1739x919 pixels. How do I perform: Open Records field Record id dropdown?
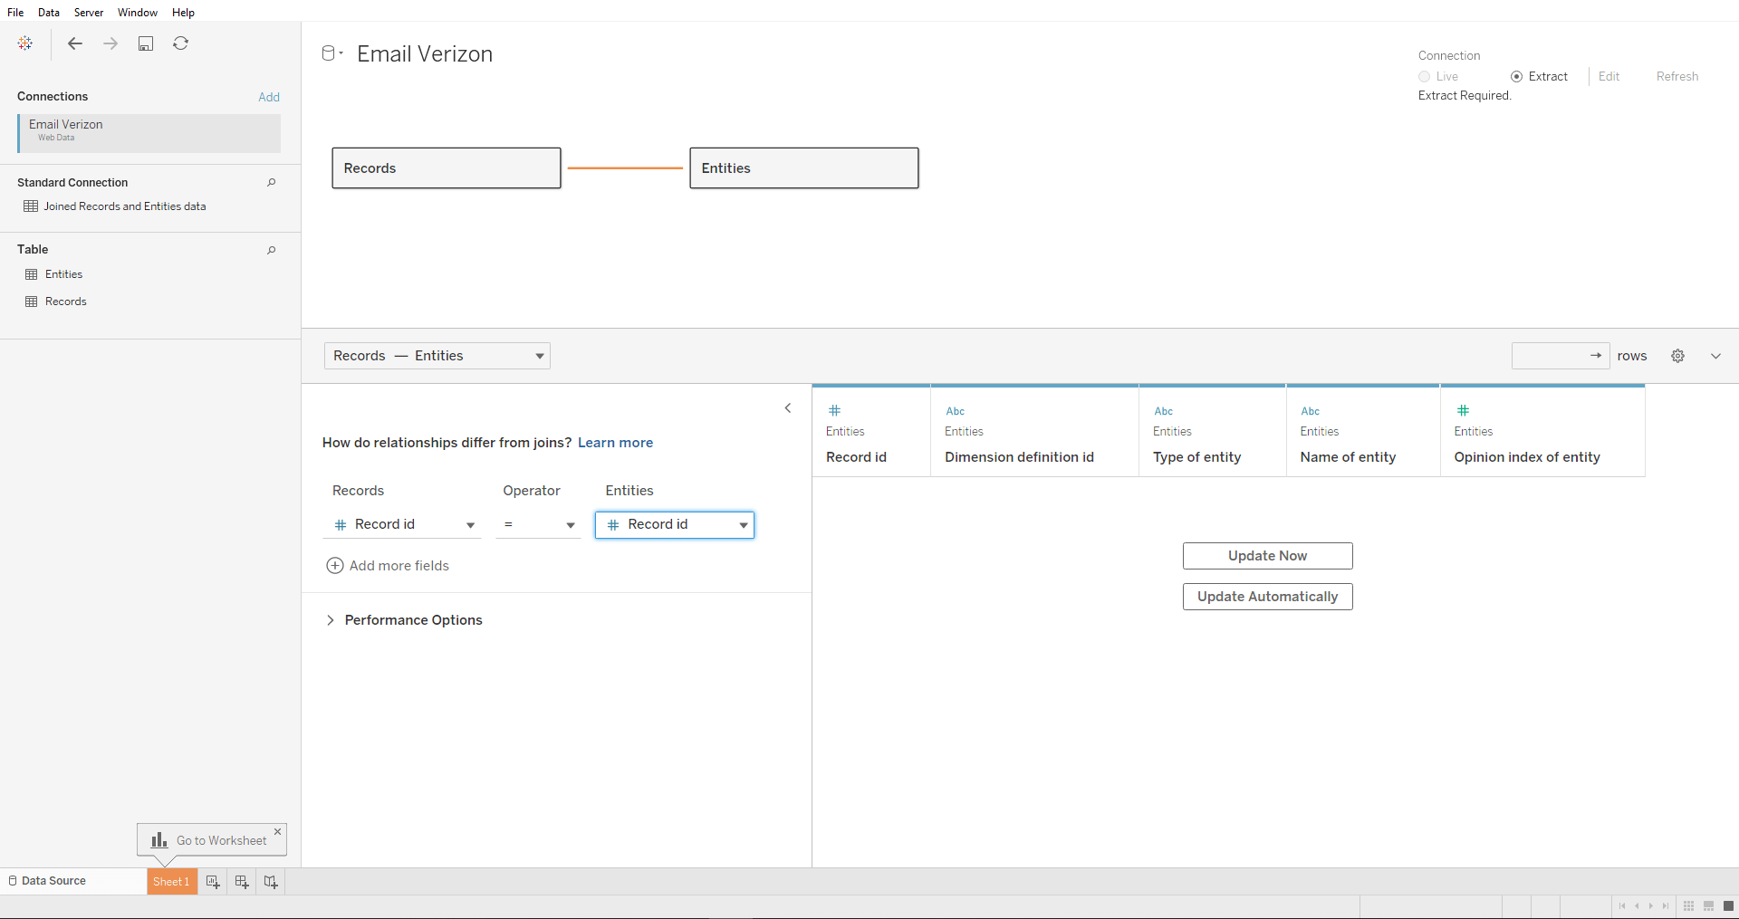click(402, 525)
